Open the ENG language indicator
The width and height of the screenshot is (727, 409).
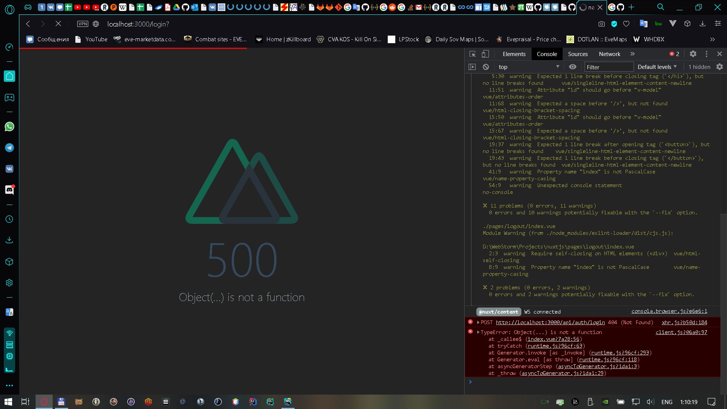tap(667, 402)
